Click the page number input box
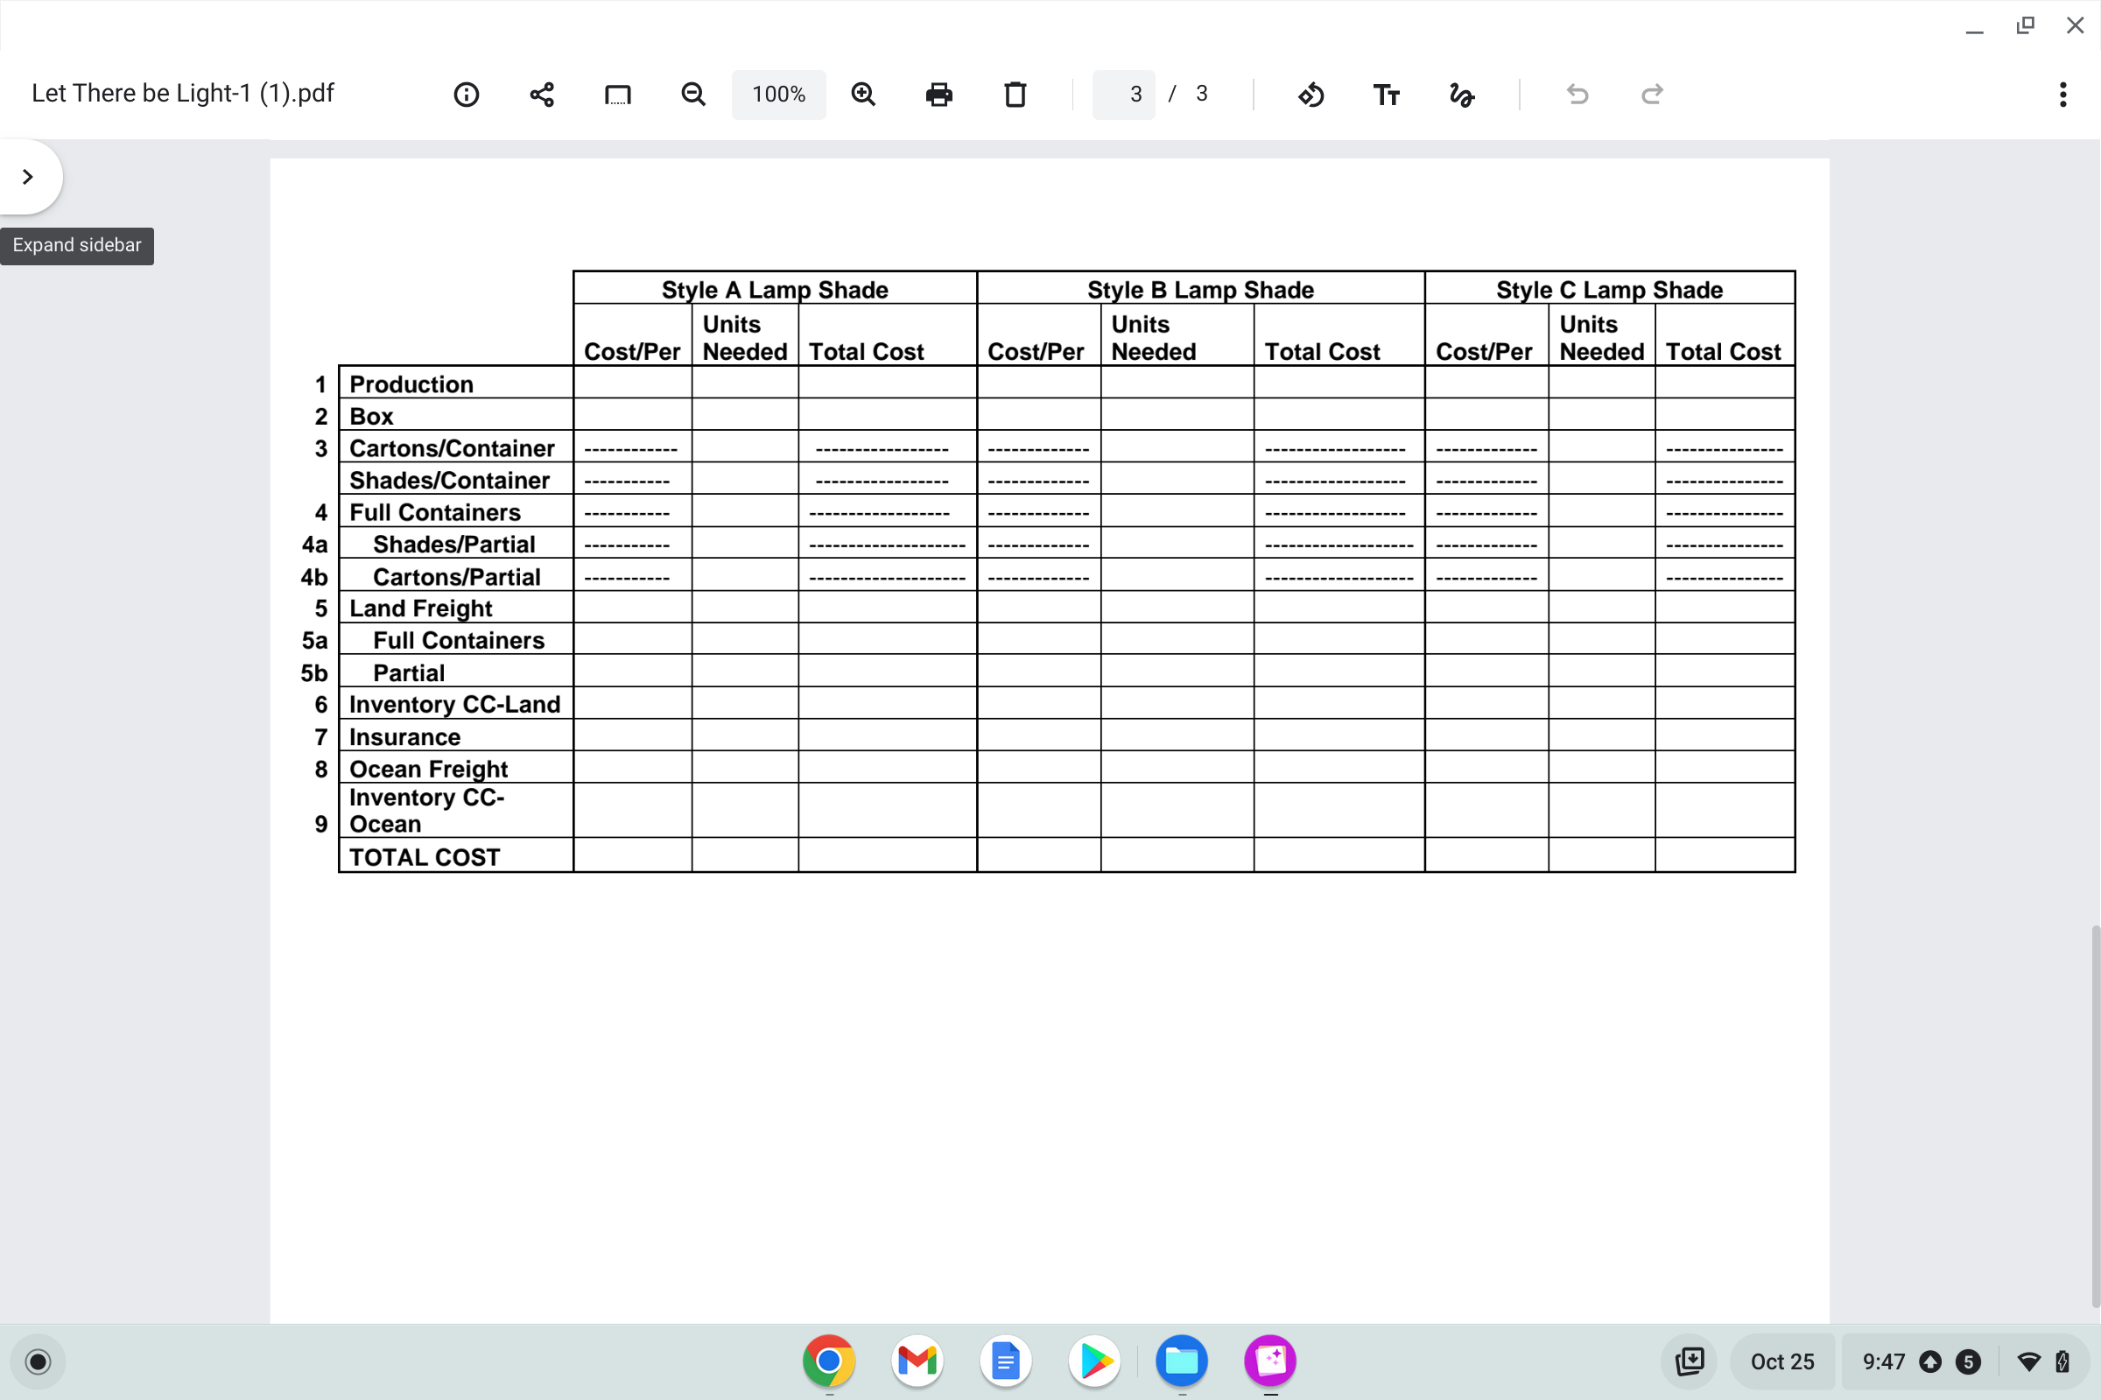 click(x=1124, y=95)
